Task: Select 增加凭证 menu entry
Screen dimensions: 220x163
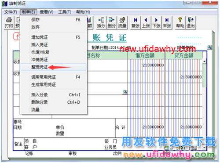Action: [54, 37]
